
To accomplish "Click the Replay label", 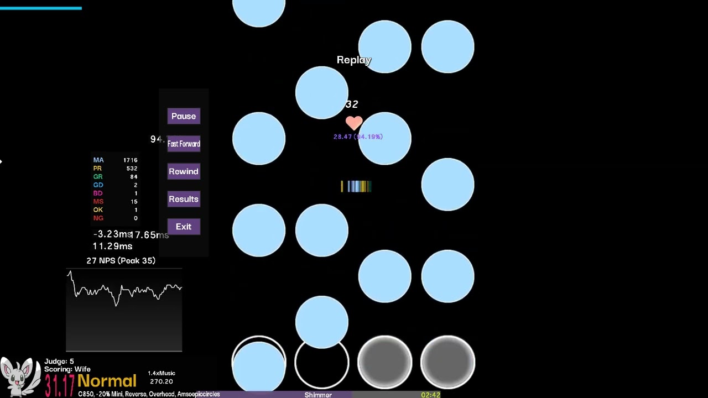I will pyautogui.click(x=354, y=60).
